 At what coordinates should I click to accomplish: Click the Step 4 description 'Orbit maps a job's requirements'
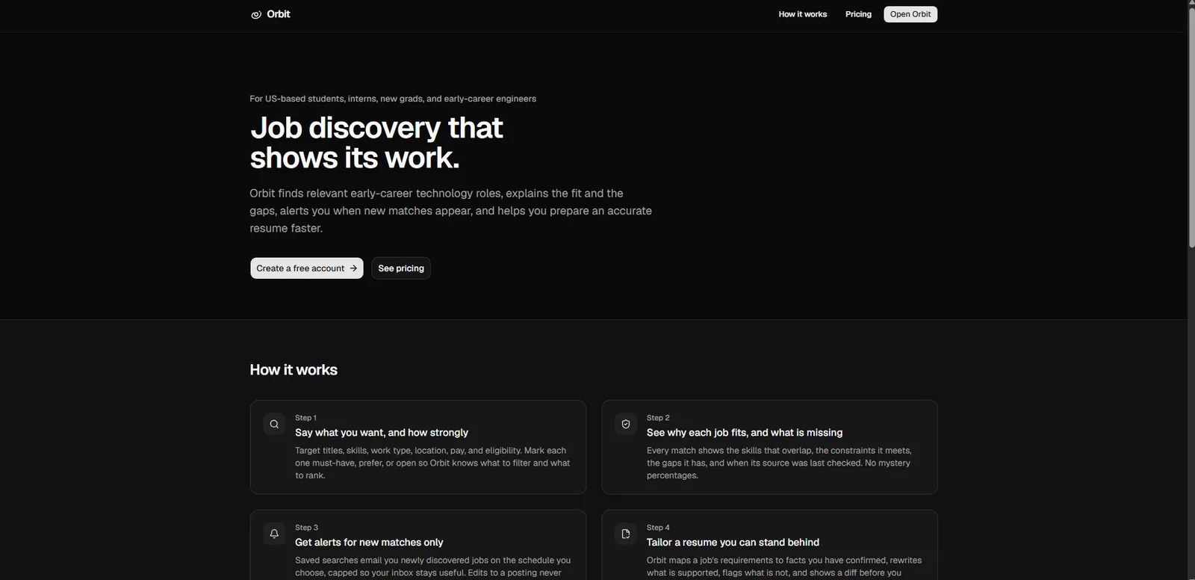pos(784,567)
